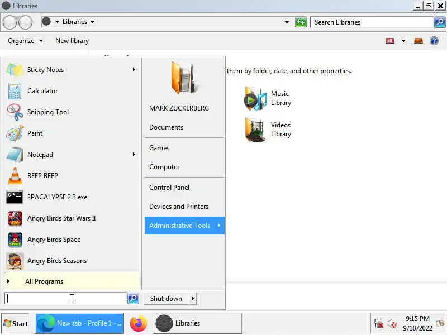Click the Start button

[16, 324]
